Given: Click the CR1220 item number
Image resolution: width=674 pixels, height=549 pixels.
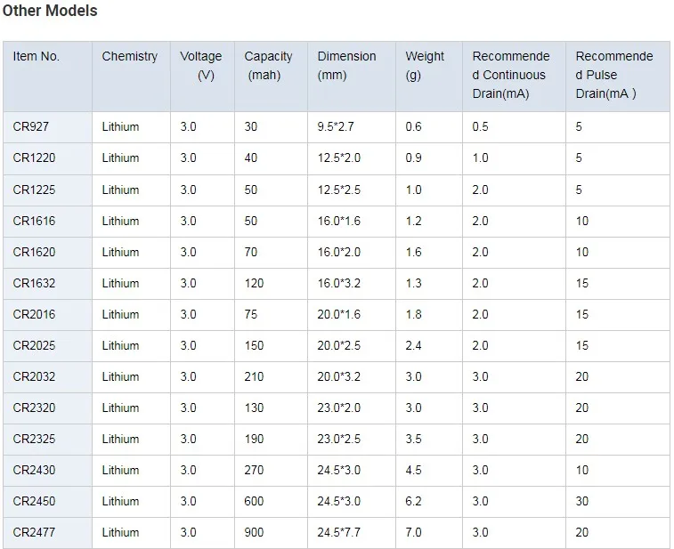Looking at the screenshot, I should [x=34, y=158].
